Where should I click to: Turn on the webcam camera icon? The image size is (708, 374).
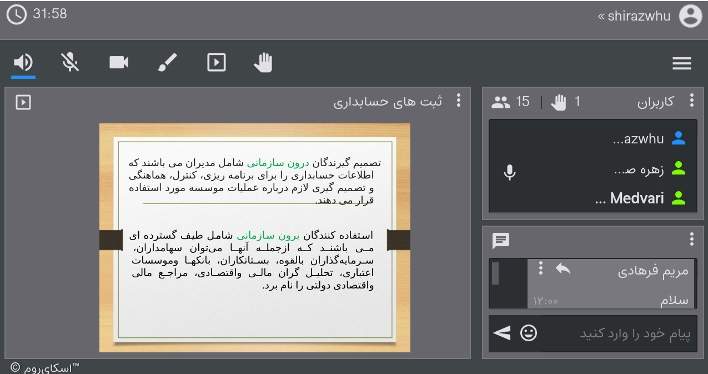[119, 62]
